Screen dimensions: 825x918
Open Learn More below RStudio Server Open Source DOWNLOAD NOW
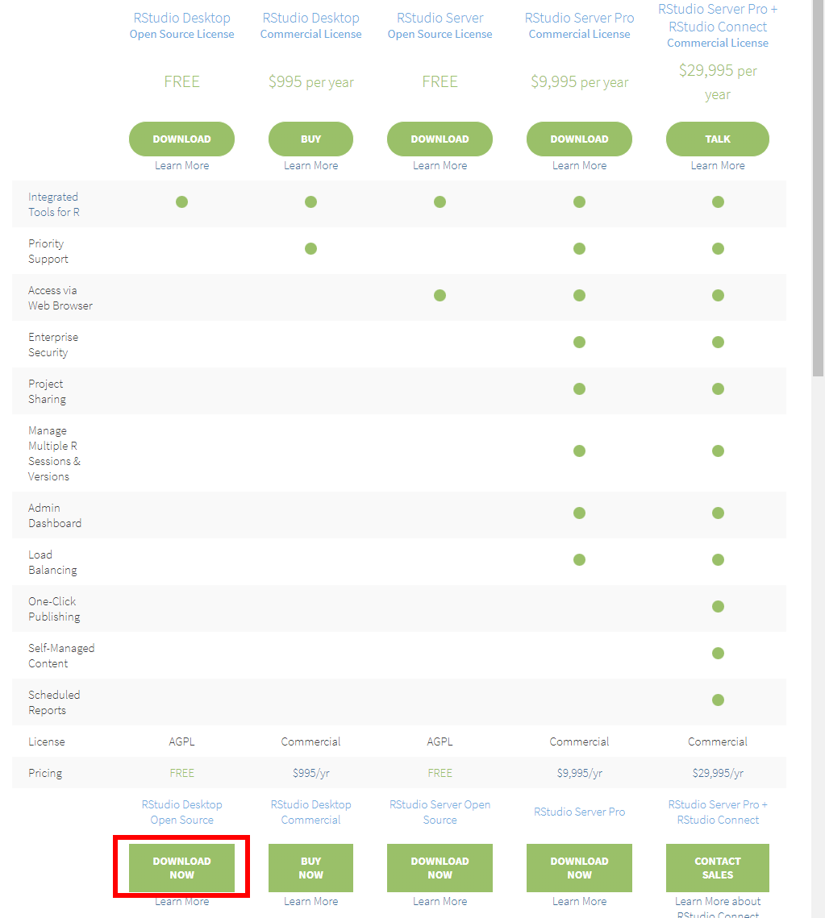[440, 902]
